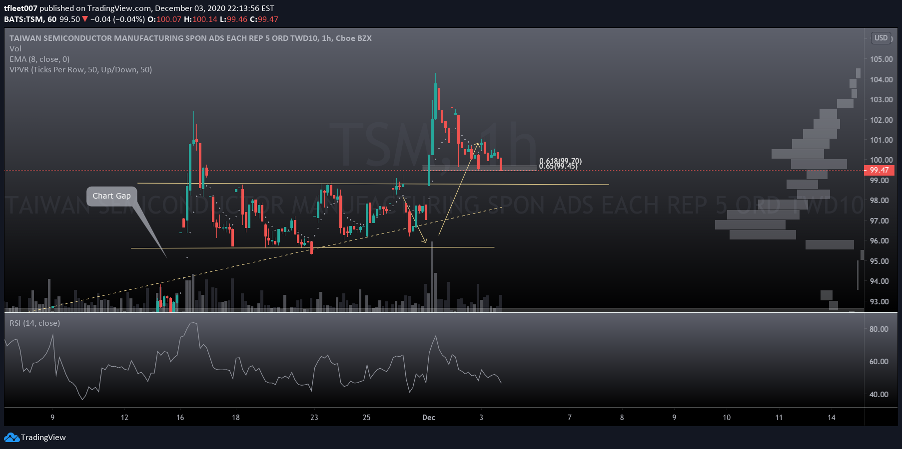Click the 16 date on time axis
This screenshot has height=449, width=902.
180,418
